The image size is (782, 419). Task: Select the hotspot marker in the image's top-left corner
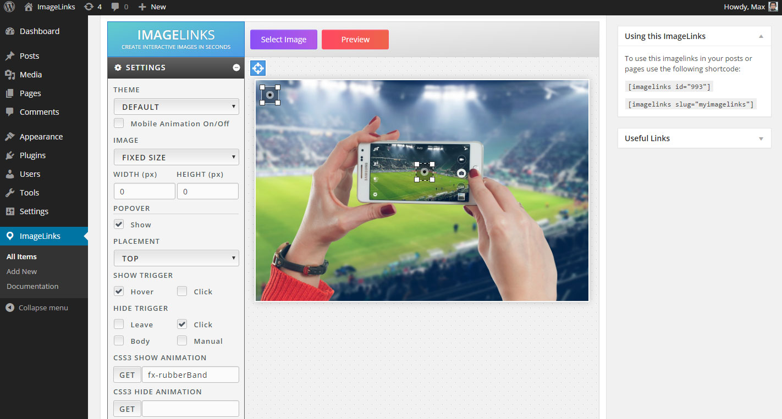(269, 94)
